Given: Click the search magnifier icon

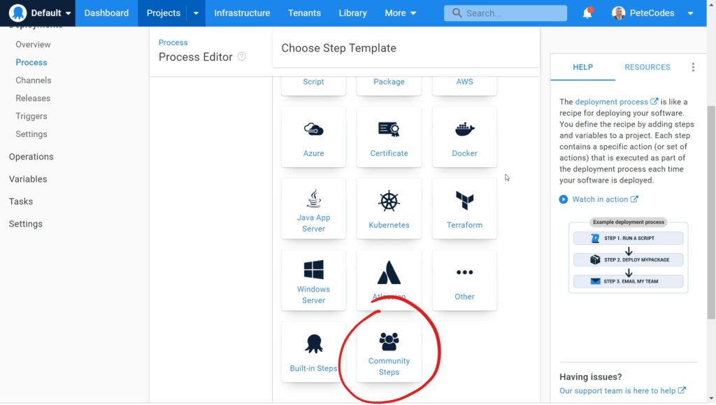Looking at the screenshot, I should 457,13.
